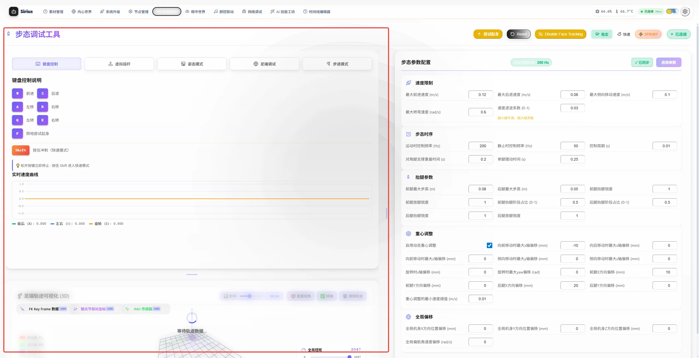Image resolution: width=699 pixels, height=358 pixels.
Task: Click the 抬腿参数 section icon
Action: point(408,177)
